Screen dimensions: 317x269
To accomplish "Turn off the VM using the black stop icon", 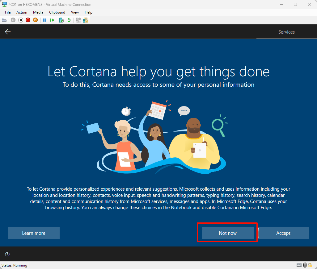I will click(21, 20).
